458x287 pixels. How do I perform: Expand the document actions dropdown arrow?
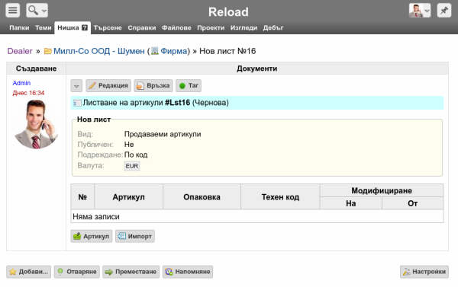pyautogui.click(x=76, y=86)
